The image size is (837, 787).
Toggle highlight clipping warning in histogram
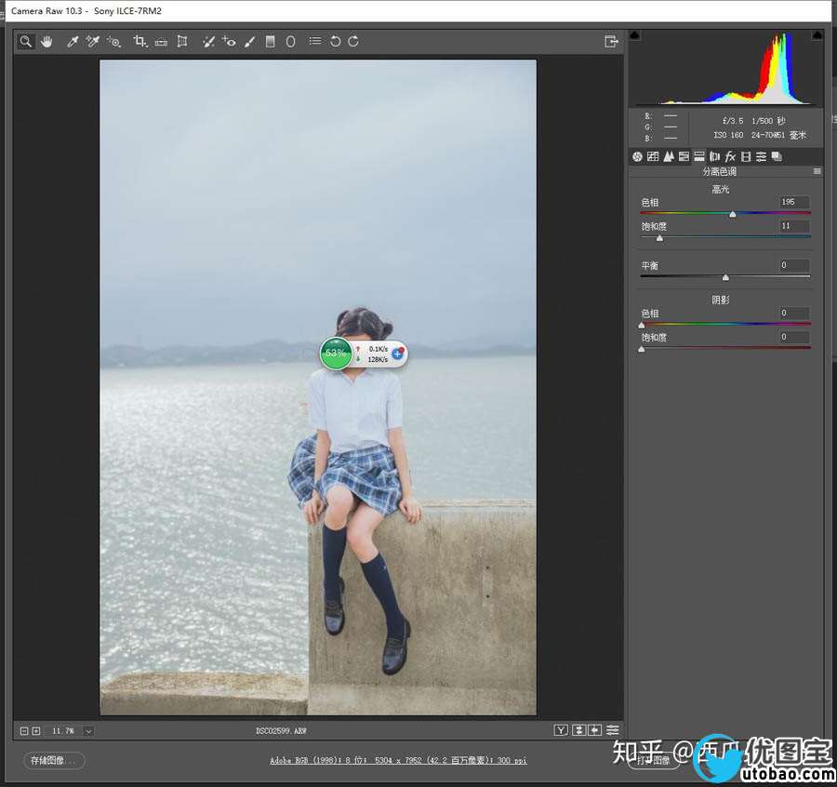pos(817,35)
